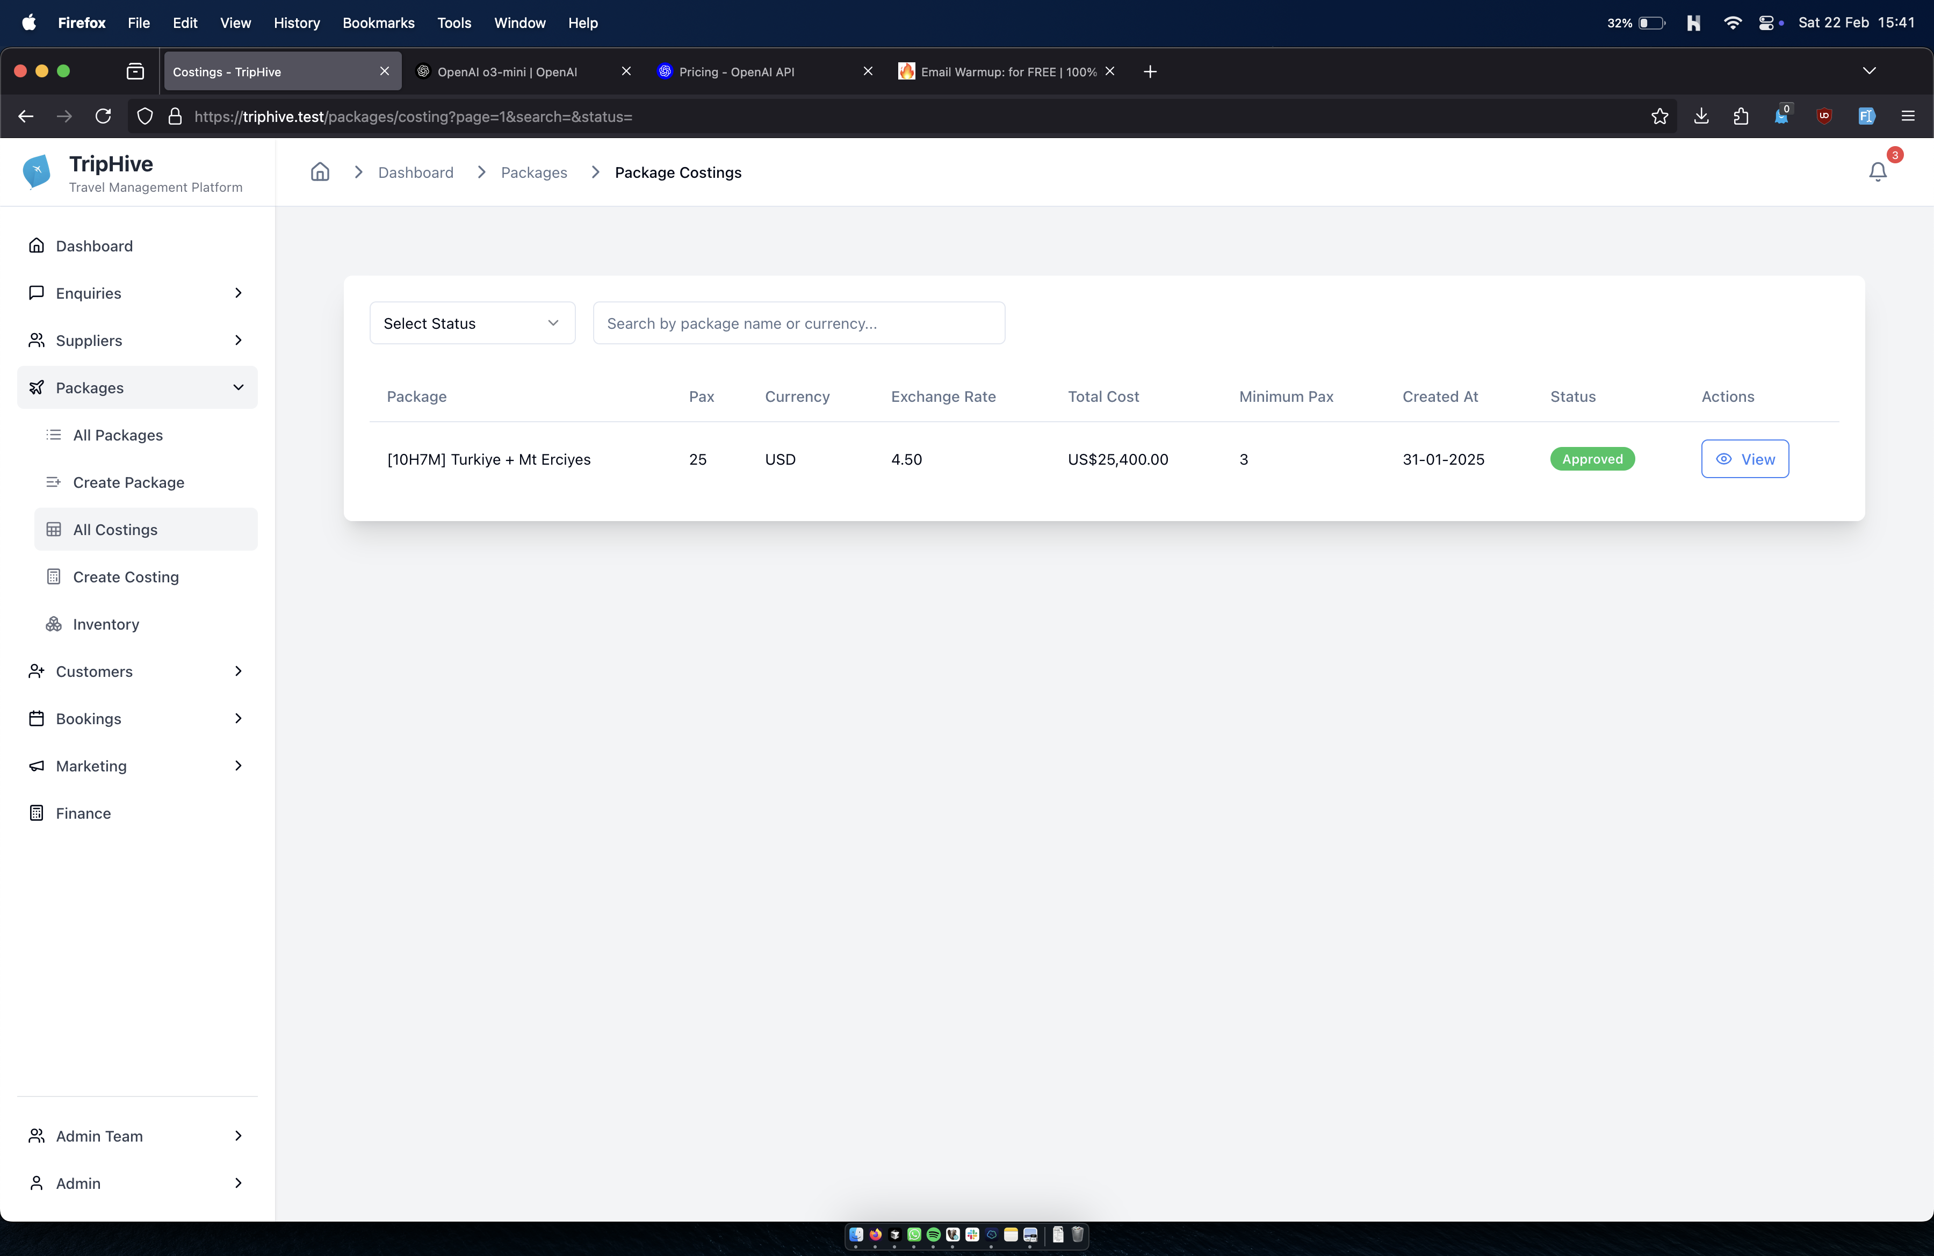Click the Admin Team users icon
The image size is (1934, 1256).
37,1135
